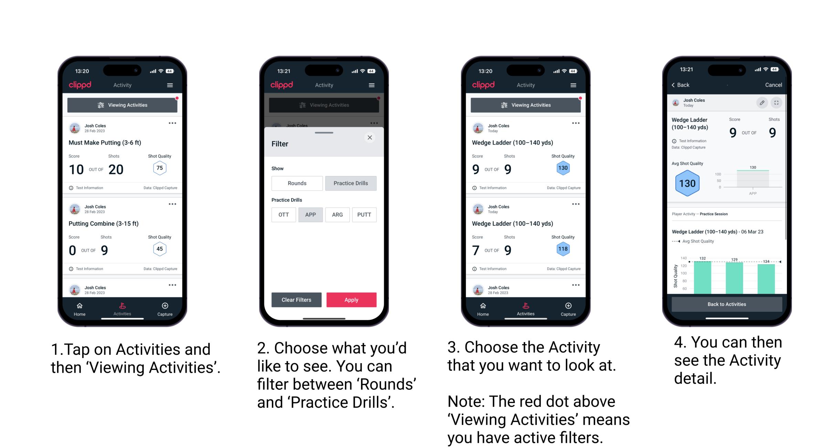Tap Clear Filters to reset filter options
Image resolution: width=834 pixels, height=448 pixels.
point(297,299)
